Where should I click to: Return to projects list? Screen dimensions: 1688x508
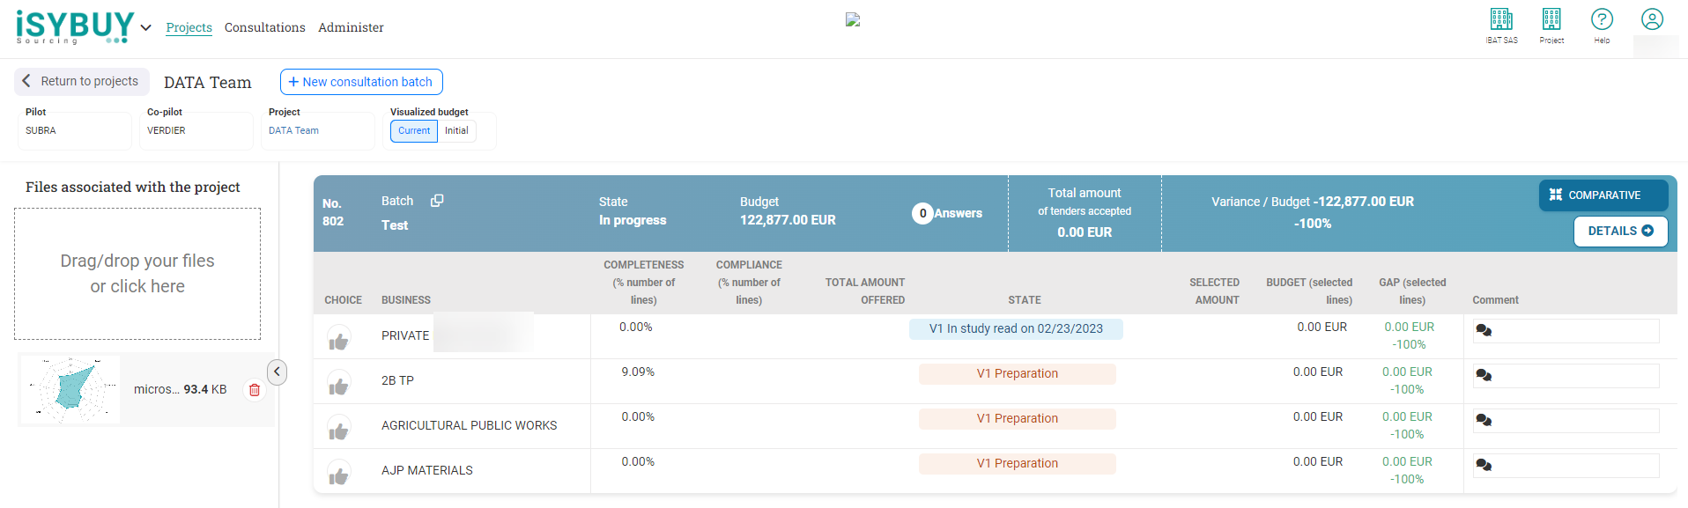[81, 82]
